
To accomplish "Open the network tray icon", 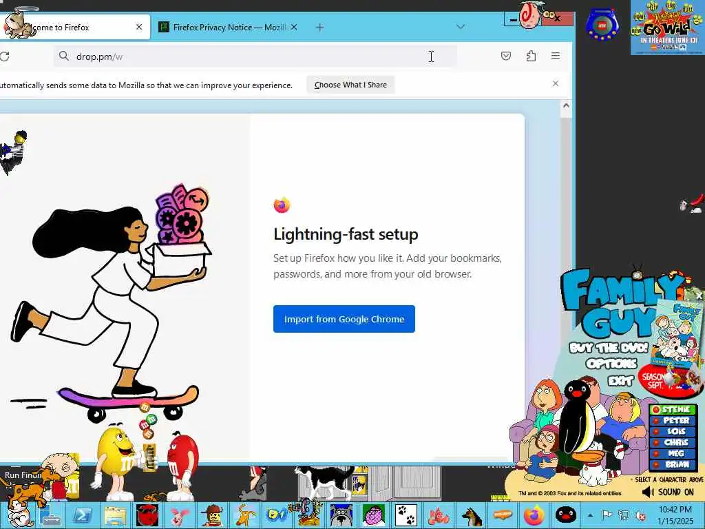I will pos(624,515).
